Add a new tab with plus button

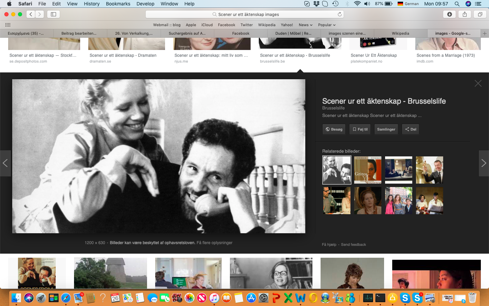(x=485, y=33)
